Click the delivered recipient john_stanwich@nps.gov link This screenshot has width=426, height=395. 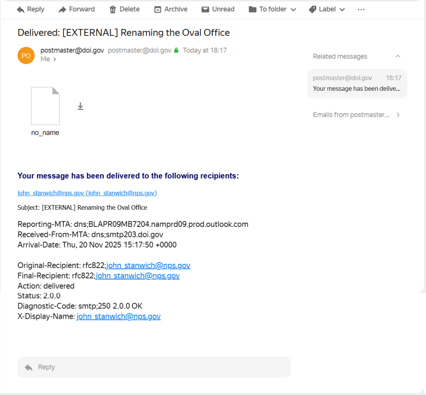click(x=87, y=193)
